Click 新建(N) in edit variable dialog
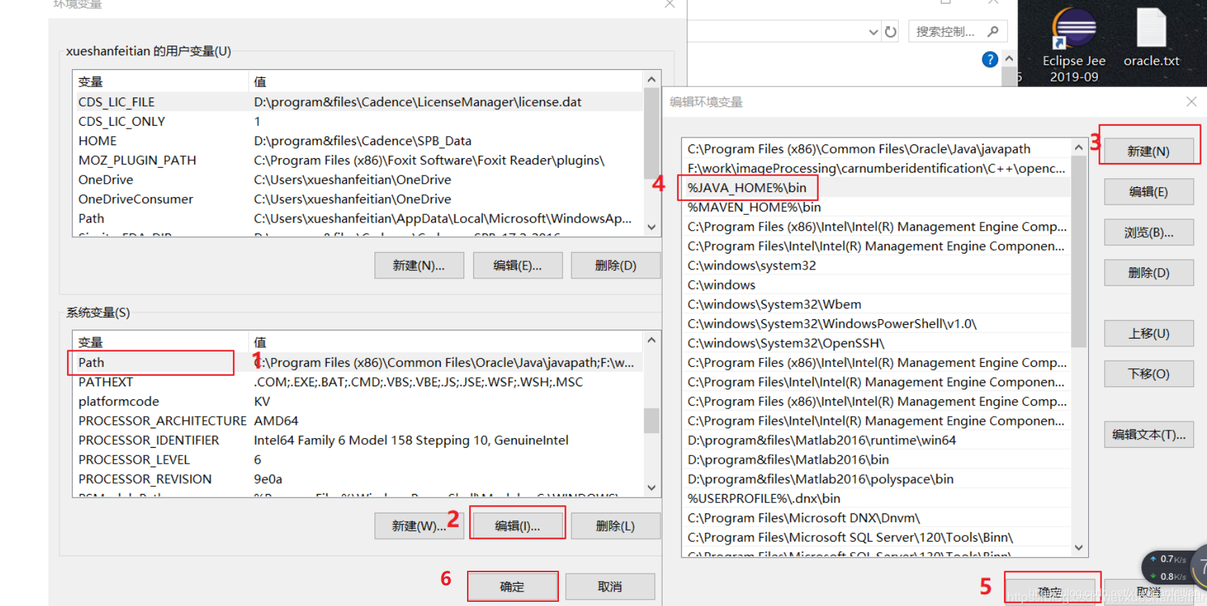 click(1148, 151)
